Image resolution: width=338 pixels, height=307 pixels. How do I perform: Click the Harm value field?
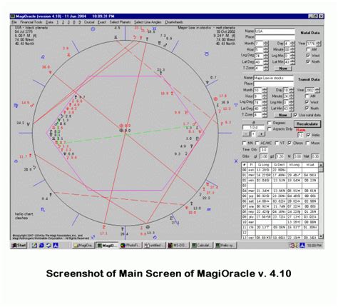point(301,135)
